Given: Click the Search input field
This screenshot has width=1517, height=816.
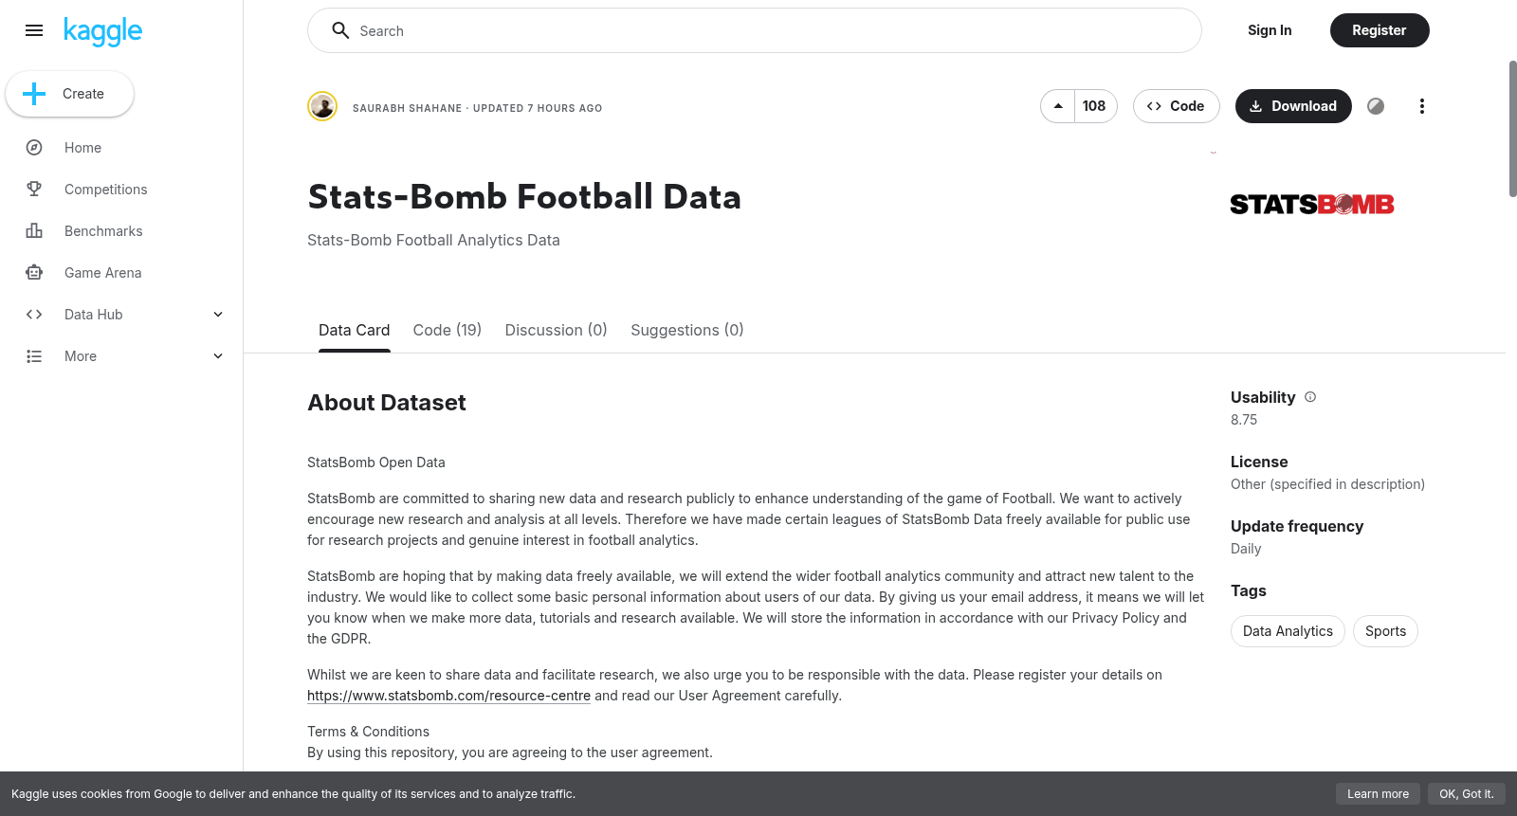Looking at the screenshot, I should pyautogui.click(x=755, y=30).
